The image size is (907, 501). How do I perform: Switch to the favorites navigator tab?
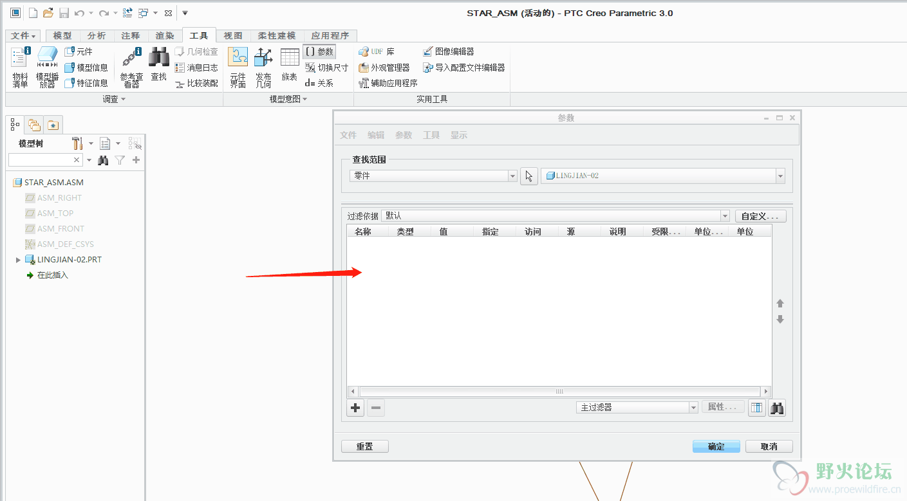pyautogui.click(x=53, y=125)
